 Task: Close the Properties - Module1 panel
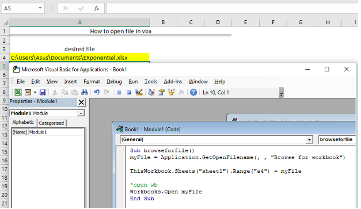(81, 102)
